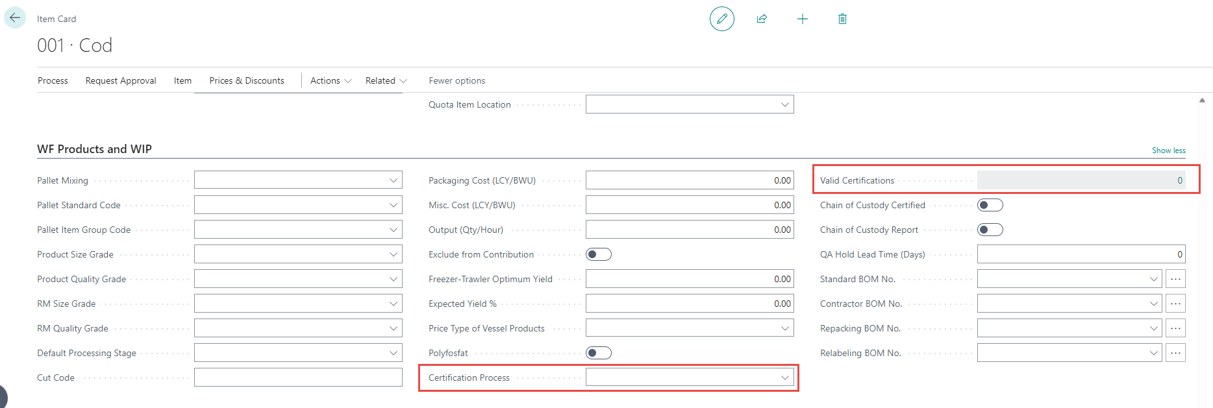Click the plus icon to create new
Screen dimensions: 1213x408
point(802,19)
